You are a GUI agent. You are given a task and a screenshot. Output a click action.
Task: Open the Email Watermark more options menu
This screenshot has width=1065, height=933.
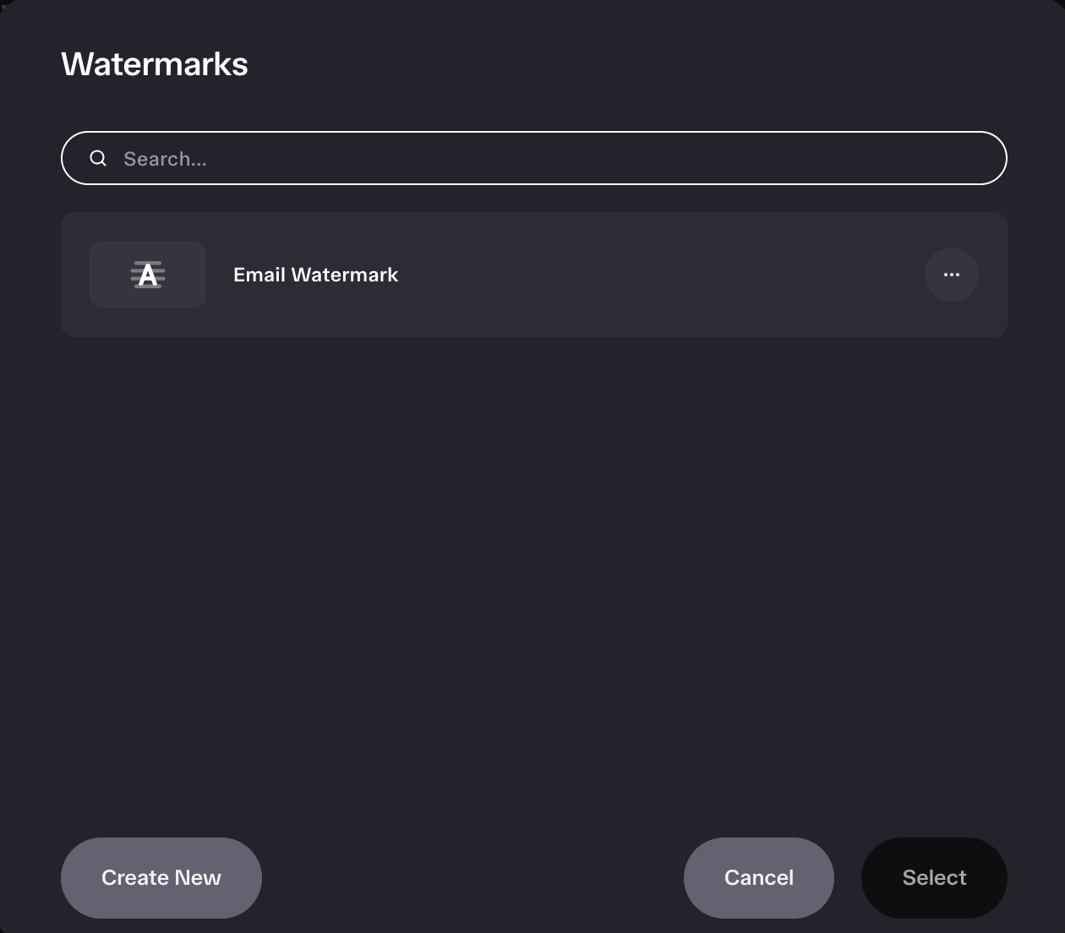tap(952, 275)
